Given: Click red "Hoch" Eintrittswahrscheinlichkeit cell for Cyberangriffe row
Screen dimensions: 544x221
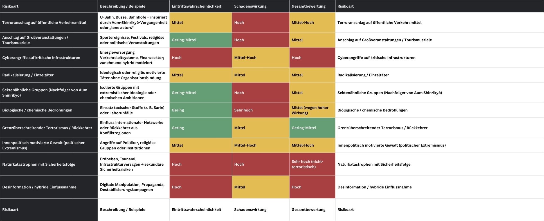Looking at the screenshot, I should coord(200,58).
